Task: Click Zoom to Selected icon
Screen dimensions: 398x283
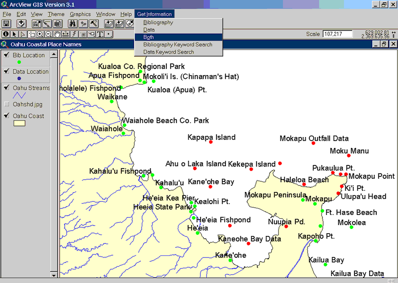Action: 130,24
